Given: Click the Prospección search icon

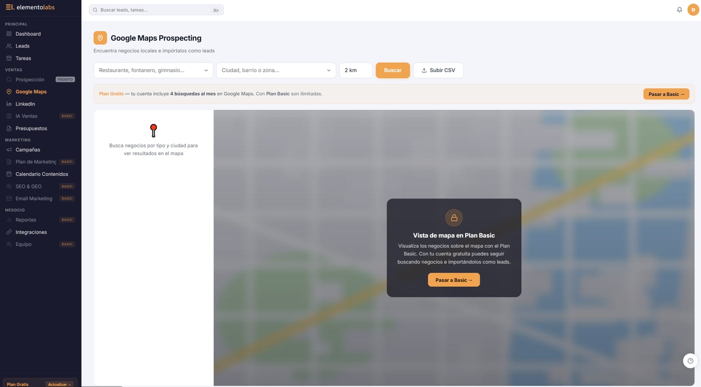Looking at the screenshot, I should (x=9, y=79).
